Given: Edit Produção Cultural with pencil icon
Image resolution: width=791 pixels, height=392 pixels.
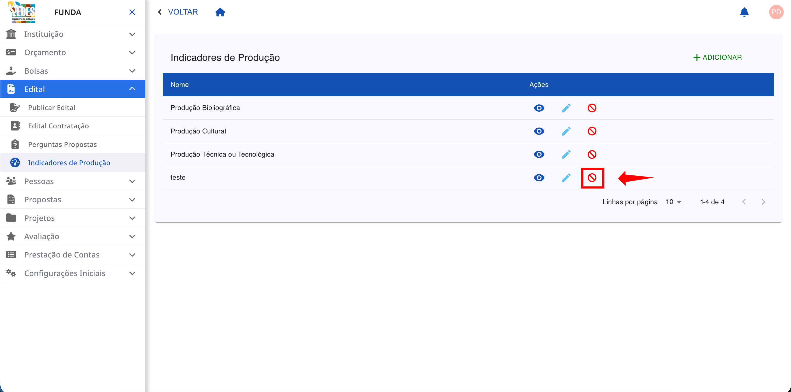Looking at the screenshot, I should [x=566, y=131].
